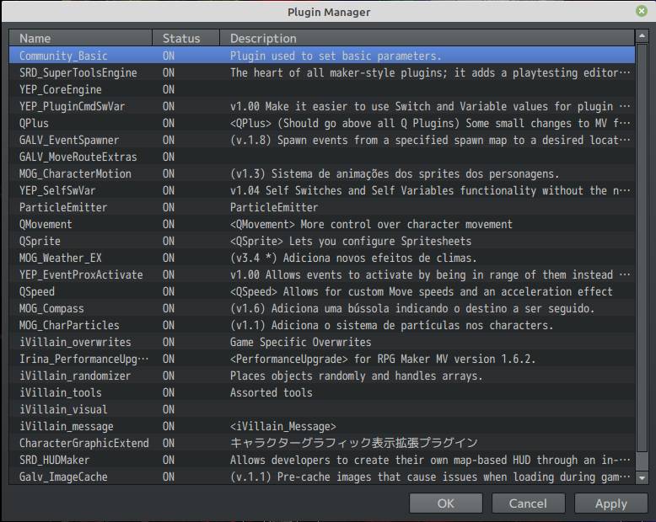
Task: Click the Apply button
Action: coord(610,503)
